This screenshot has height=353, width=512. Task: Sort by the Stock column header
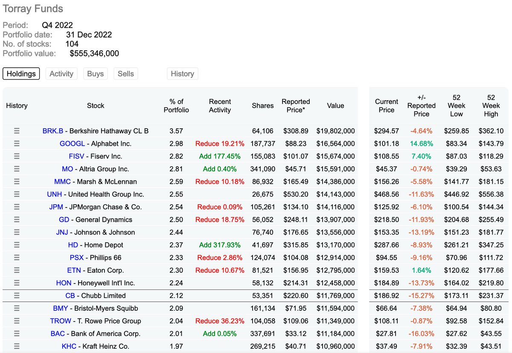(96, 106)
